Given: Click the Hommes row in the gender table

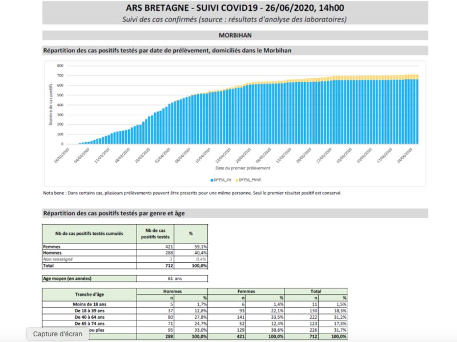Looking at the screenshot, I should [53, 253].
